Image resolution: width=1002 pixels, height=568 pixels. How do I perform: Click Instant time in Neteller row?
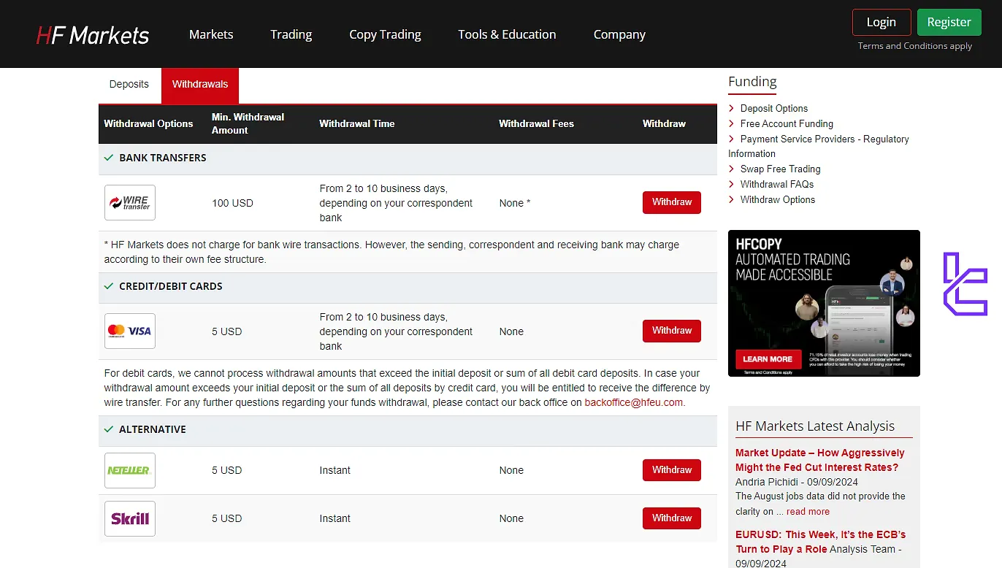click(334, 470)
